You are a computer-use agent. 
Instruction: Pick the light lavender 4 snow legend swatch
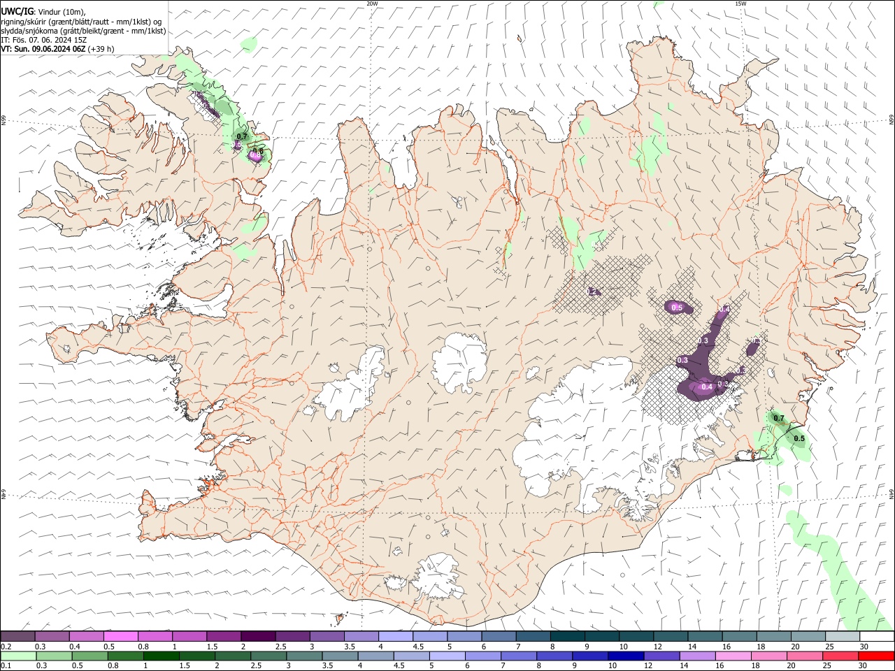394,637
